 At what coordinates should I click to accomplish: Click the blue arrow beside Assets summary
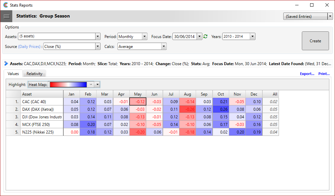pos(6,63)
